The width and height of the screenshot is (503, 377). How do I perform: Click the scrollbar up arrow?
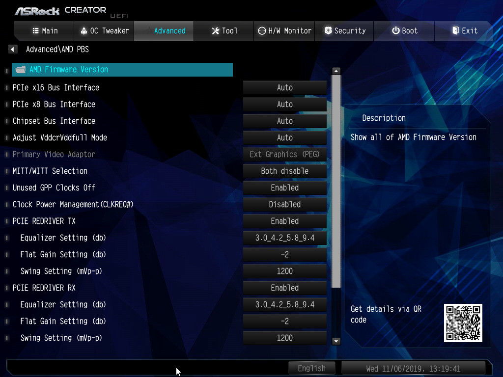point(336,71)
